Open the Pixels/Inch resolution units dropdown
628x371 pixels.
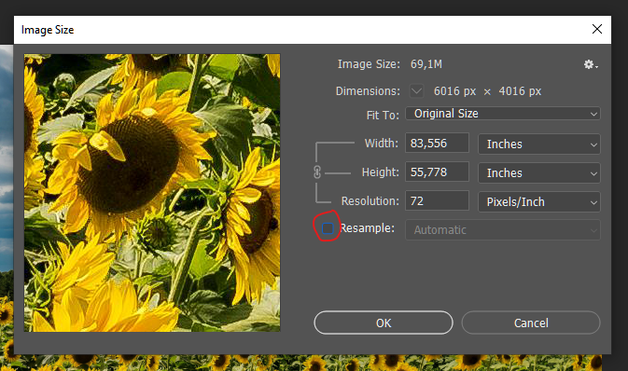[x=539, y=201]
